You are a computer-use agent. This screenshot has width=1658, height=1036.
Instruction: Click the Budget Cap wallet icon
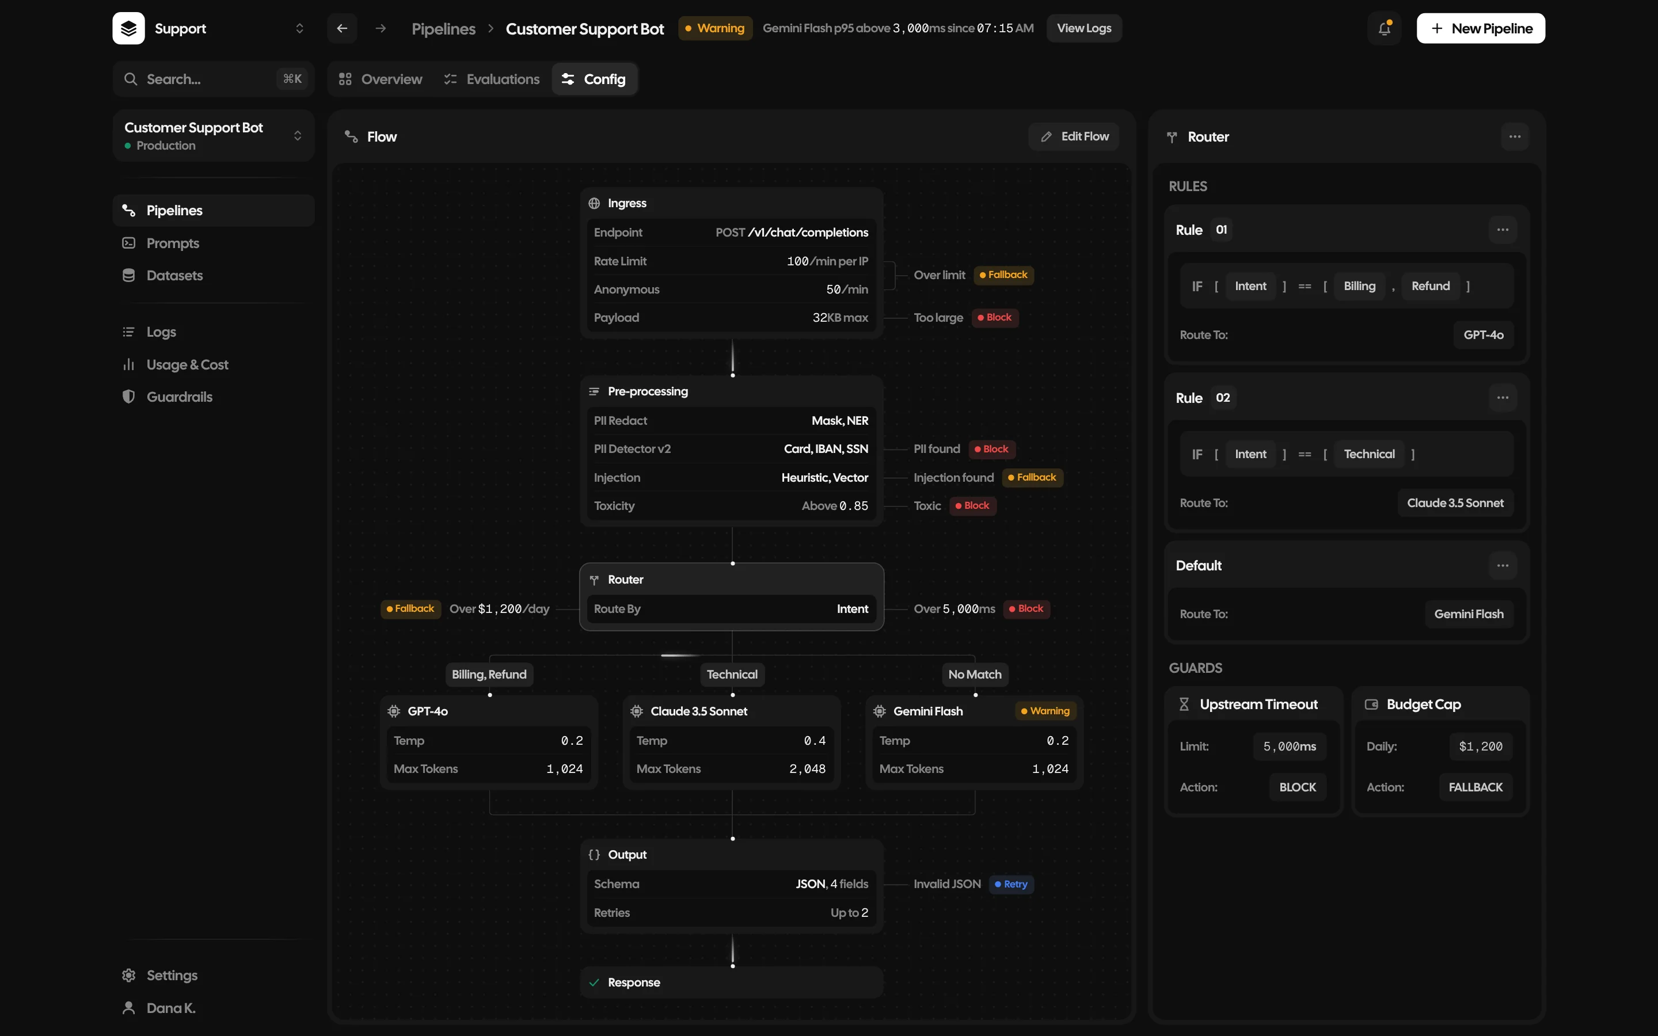click(x=1371, y=704)
